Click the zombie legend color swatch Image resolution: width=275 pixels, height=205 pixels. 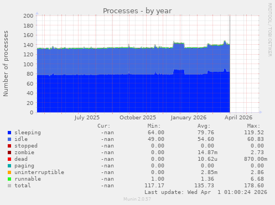pos(9,153)
